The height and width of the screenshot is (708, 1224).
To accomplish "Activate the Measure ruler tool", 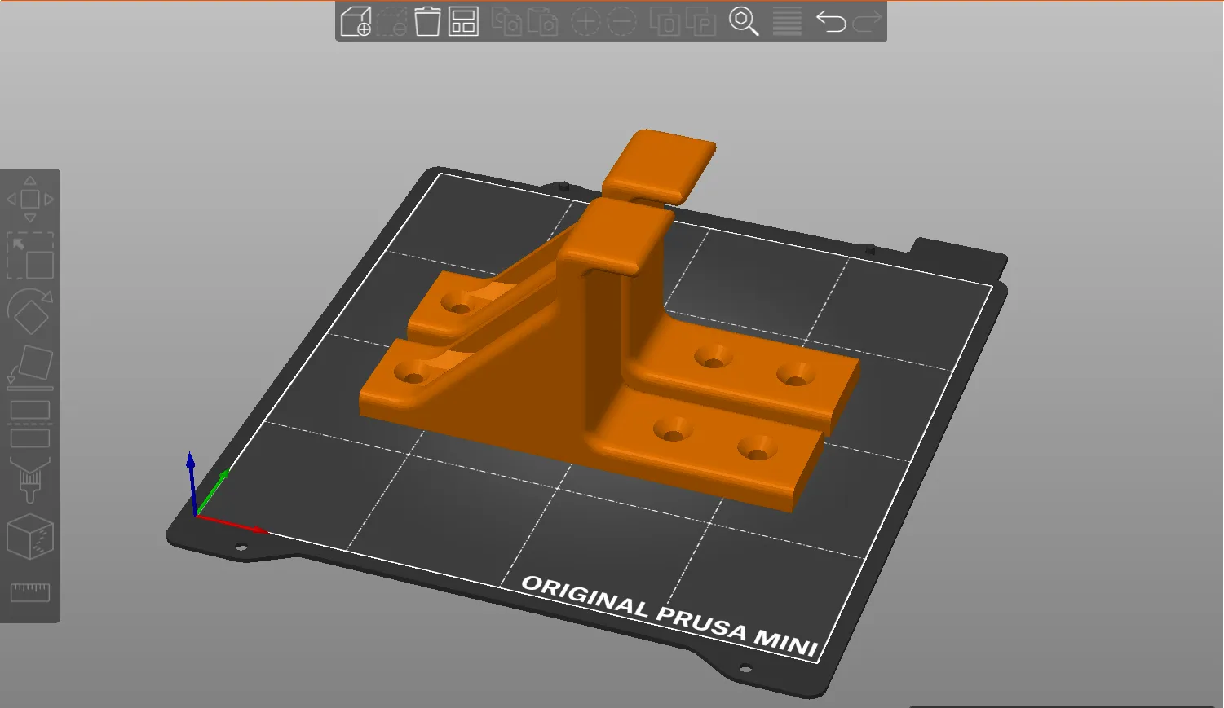I will (x=30, y=592).
